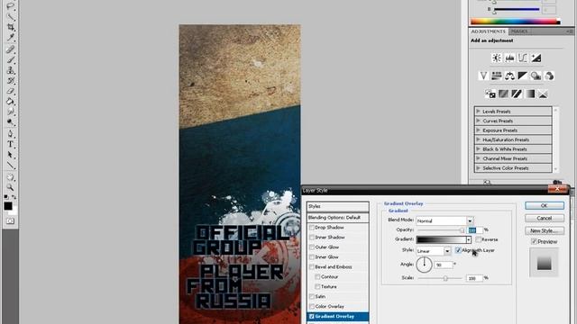Switch to the Adjustments tab

[489, 31]
